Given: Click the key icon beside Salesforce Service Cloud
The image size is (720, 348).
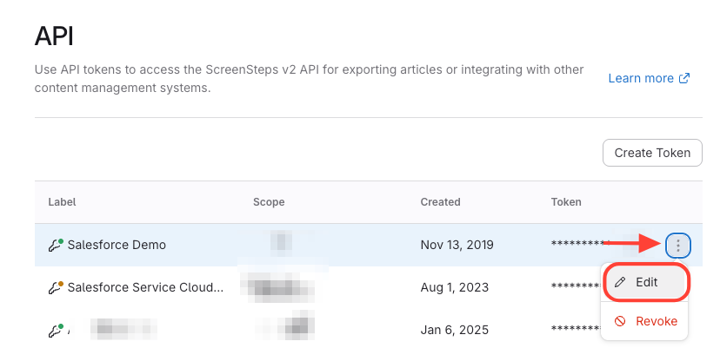Looking at the screenshot, I should point(56,287).
